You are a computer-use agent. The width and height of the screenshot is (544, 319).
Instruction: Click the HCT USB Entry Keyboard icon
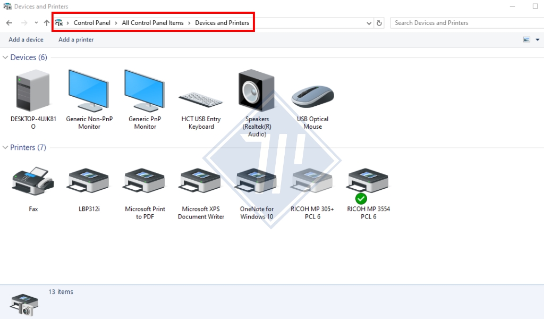(x=201, y=99)
